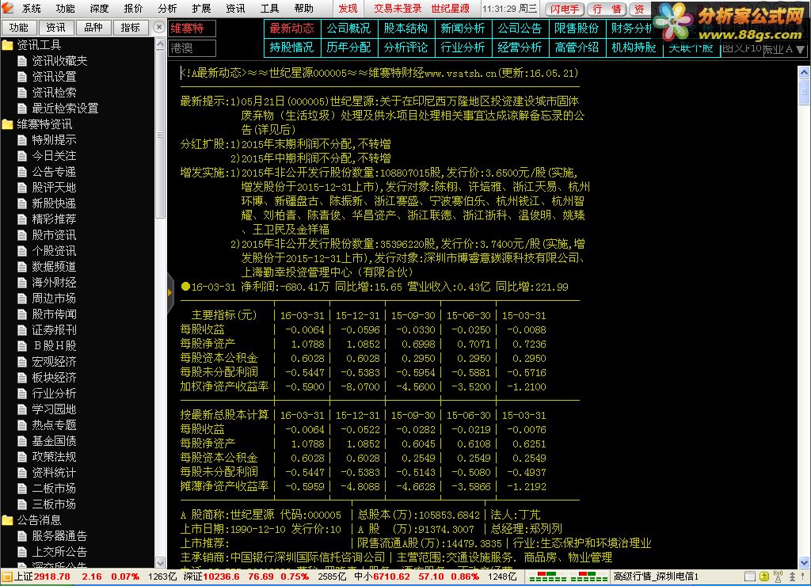
Task: Open 行业分析 in the sidebar tree
Action: click(x=54, y=394)
